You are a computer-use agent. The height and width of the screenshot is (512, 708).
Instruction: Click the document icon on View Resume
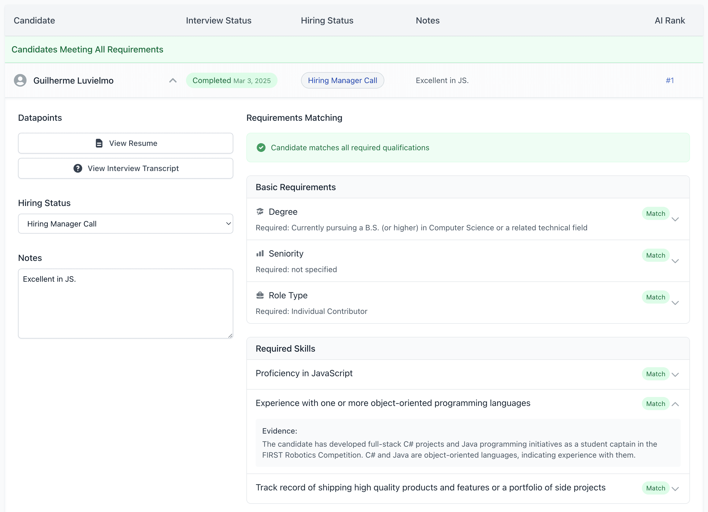(99, 143)
